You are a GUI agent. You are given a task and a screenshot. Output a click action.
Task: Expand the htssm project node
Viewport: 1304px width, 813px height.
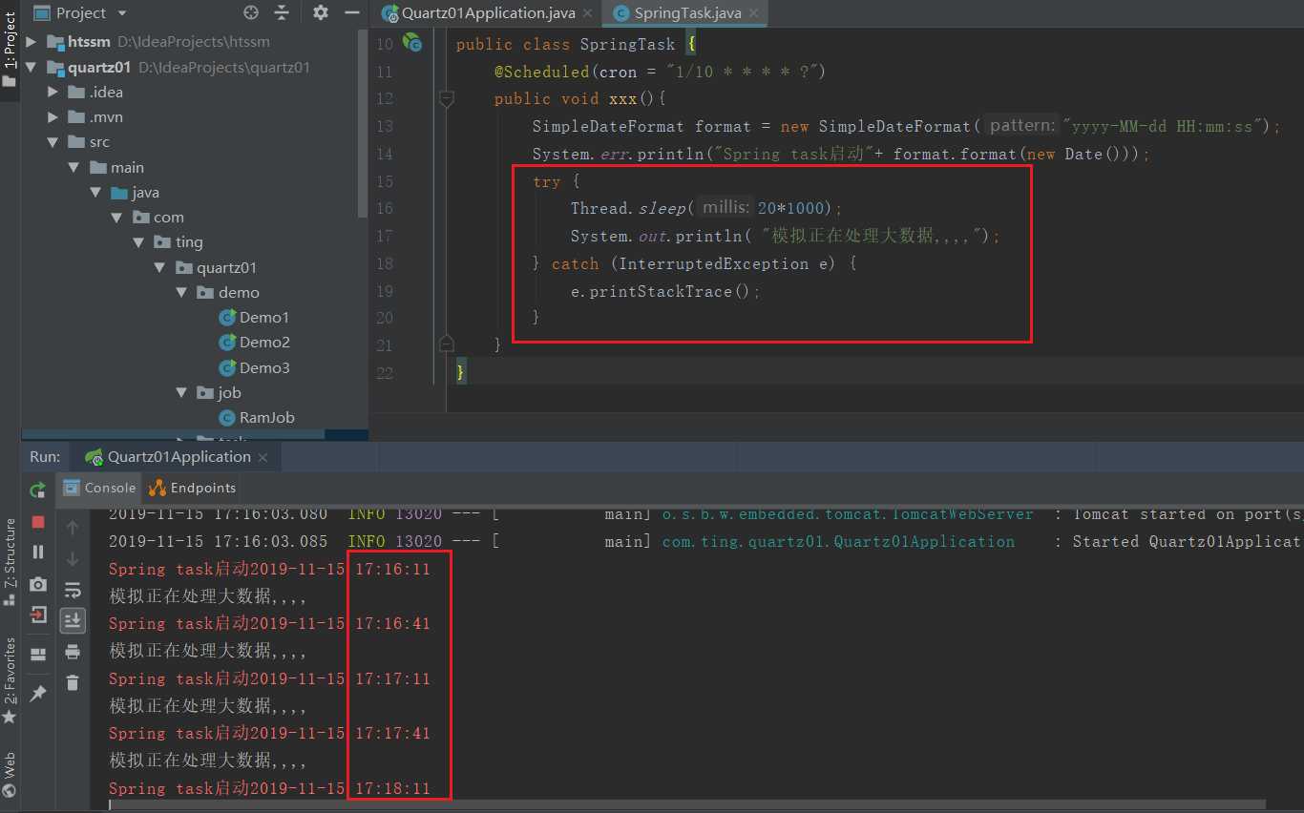pyautogui.click(x=31, y=42)
